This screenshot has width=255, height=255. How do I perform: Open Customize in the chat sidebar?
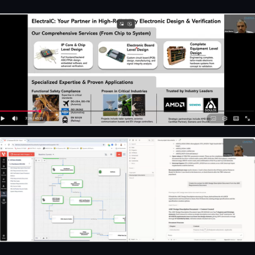[x=134, y=161]
